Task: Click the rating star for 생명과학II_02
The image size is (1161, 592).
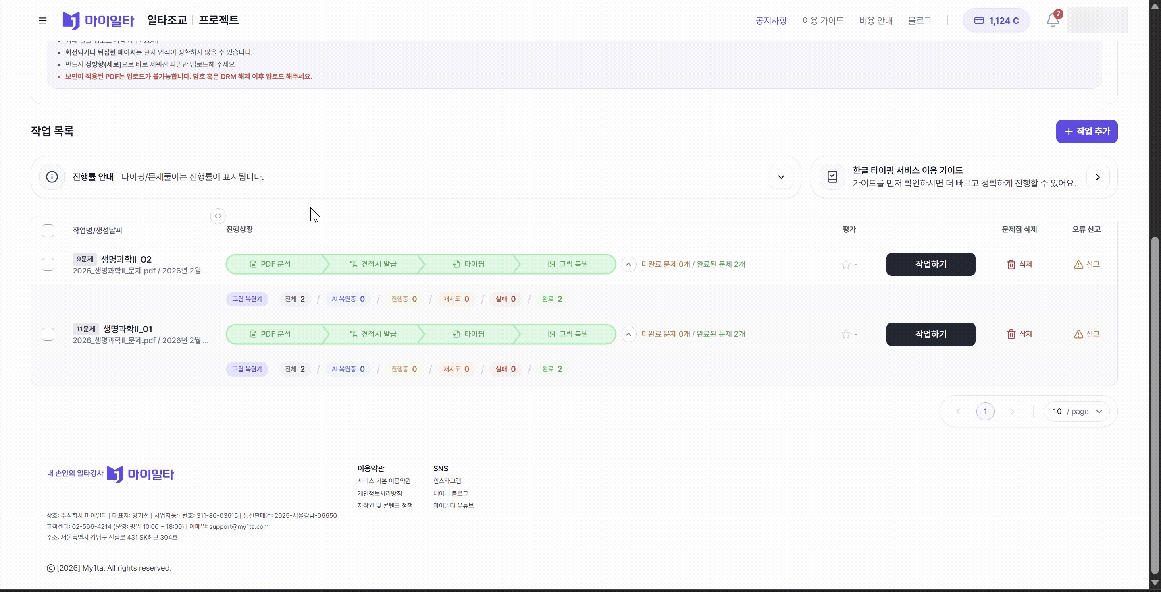Action: [845, 264]
